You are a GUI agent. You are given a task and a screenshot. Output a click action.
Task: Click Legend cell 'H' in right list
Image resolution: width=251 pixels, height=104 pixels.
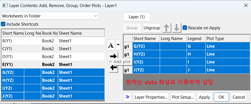[196, 54]
